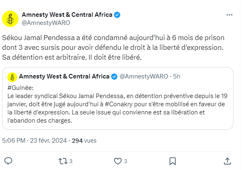249x170 pixels.
Task: Click the verified badge in quoted tweet
Action: pos(114,76)
